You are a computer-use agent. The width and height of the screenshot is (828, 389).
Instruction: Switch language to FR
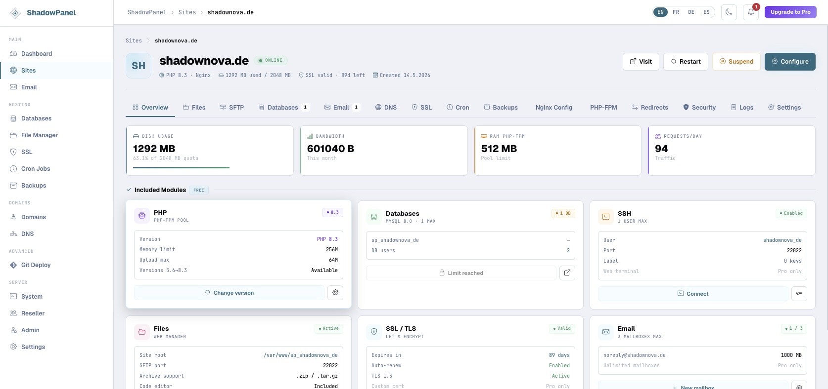click(676, 12)
